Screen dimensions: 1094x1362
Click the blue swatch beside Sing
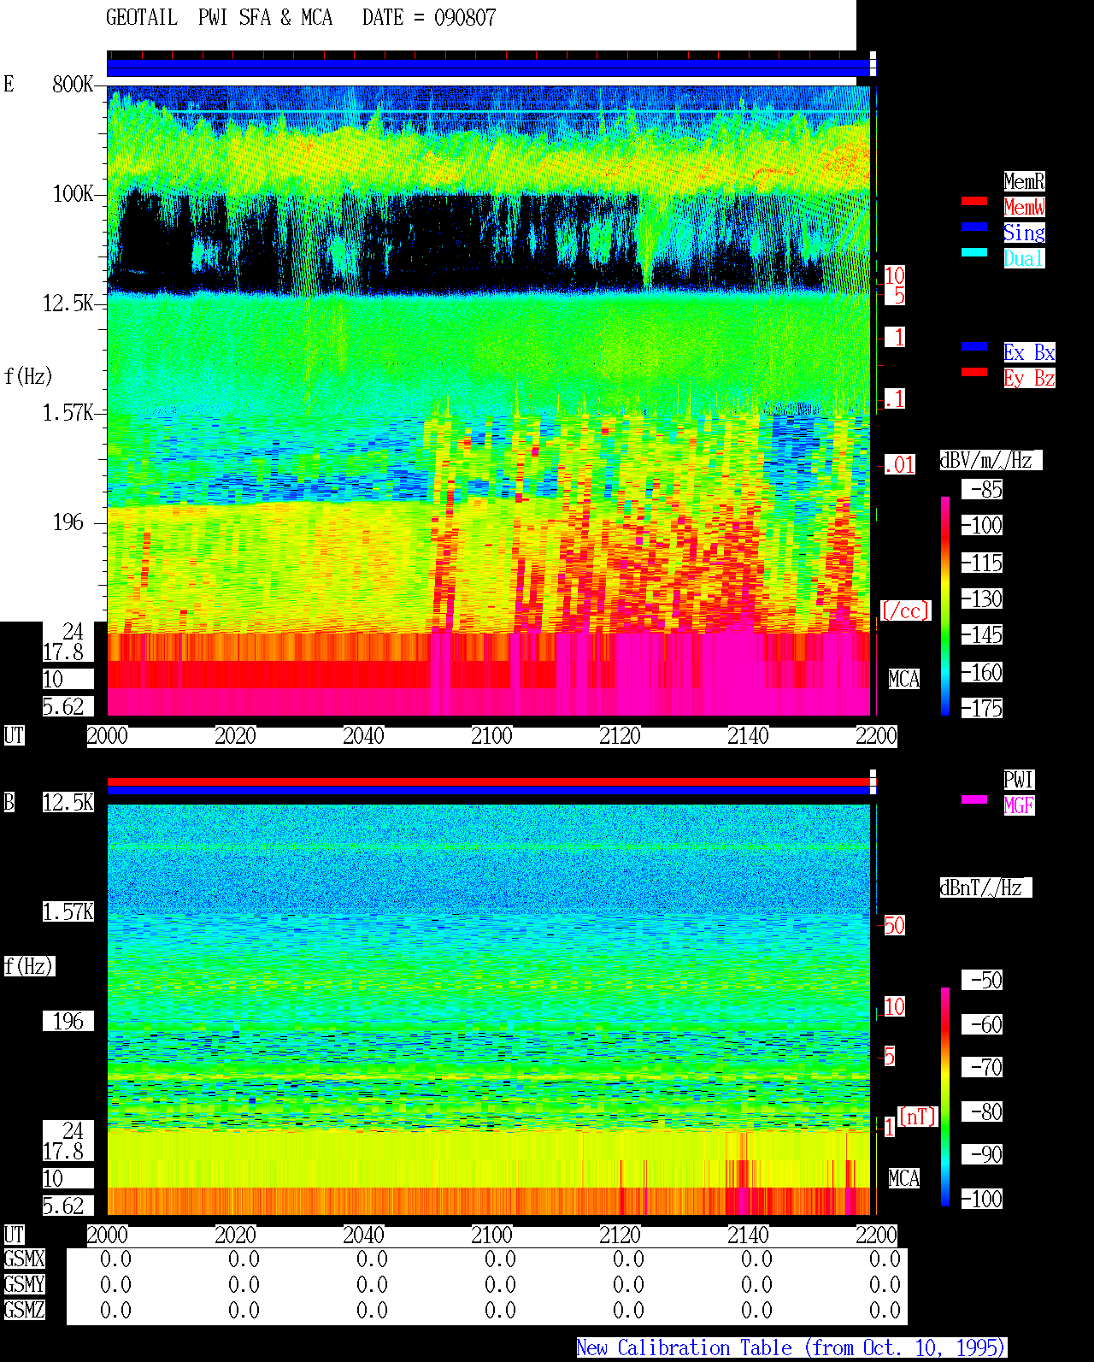[974, 227]
